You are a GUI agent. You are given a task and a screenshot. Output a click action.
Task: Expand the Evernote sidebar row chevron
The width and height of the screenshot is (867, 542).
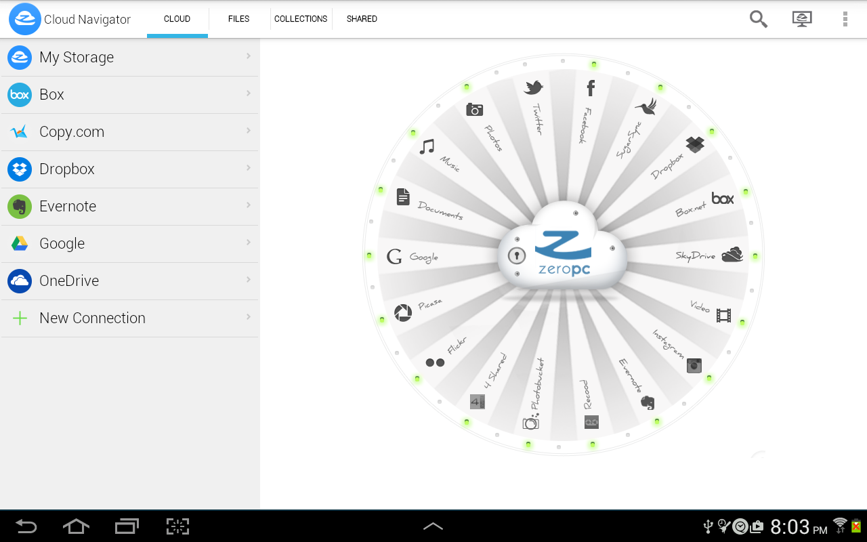[249, 205]
